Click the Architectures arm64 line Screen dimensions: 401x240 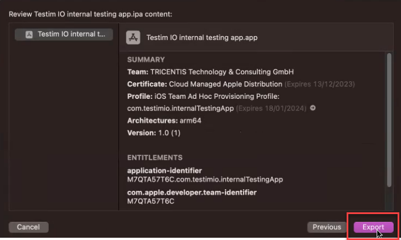(164, 120)
